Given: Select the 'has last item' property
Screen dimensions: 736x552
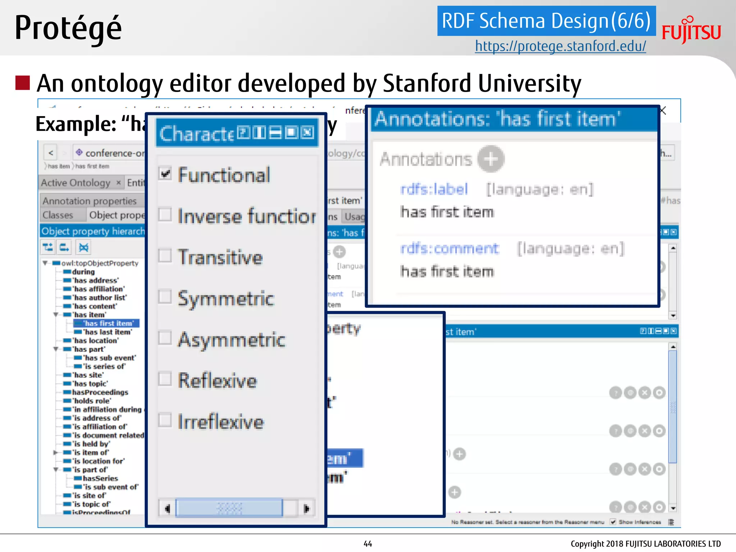Looking at the screenshot, I should click(x=103, y=332).
